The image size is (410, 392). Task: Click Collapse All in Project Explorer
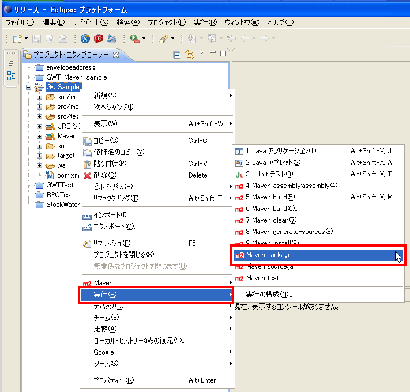click(x=177, y=55)
